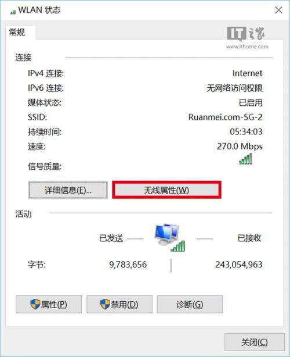
Task: Click the www.ithome.com watermark text
Action: pos(247,47)
